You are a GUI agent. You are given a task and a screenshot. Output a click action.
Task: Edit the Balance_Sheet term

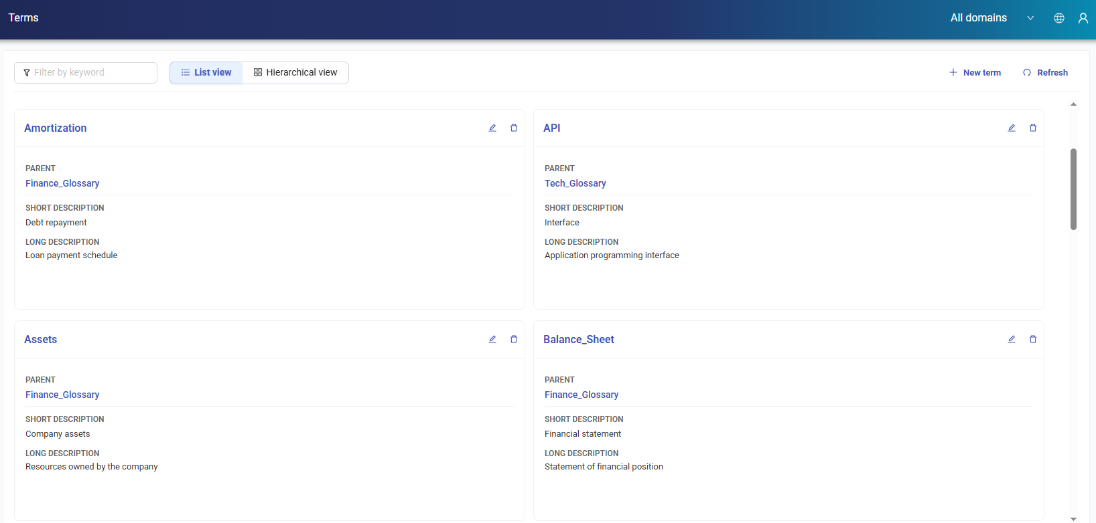1012,339
